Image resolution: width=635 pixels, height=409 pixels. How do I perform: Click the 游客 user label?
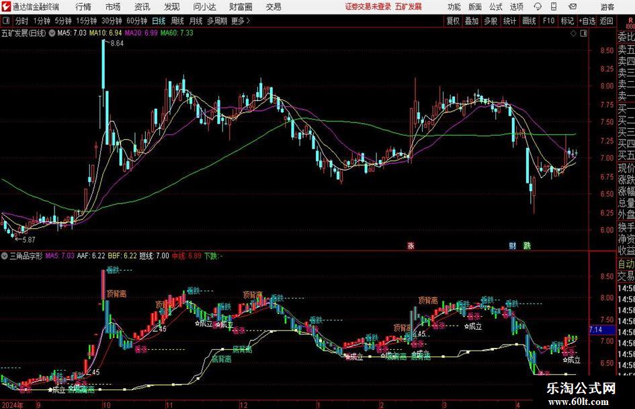click(607, 7)
